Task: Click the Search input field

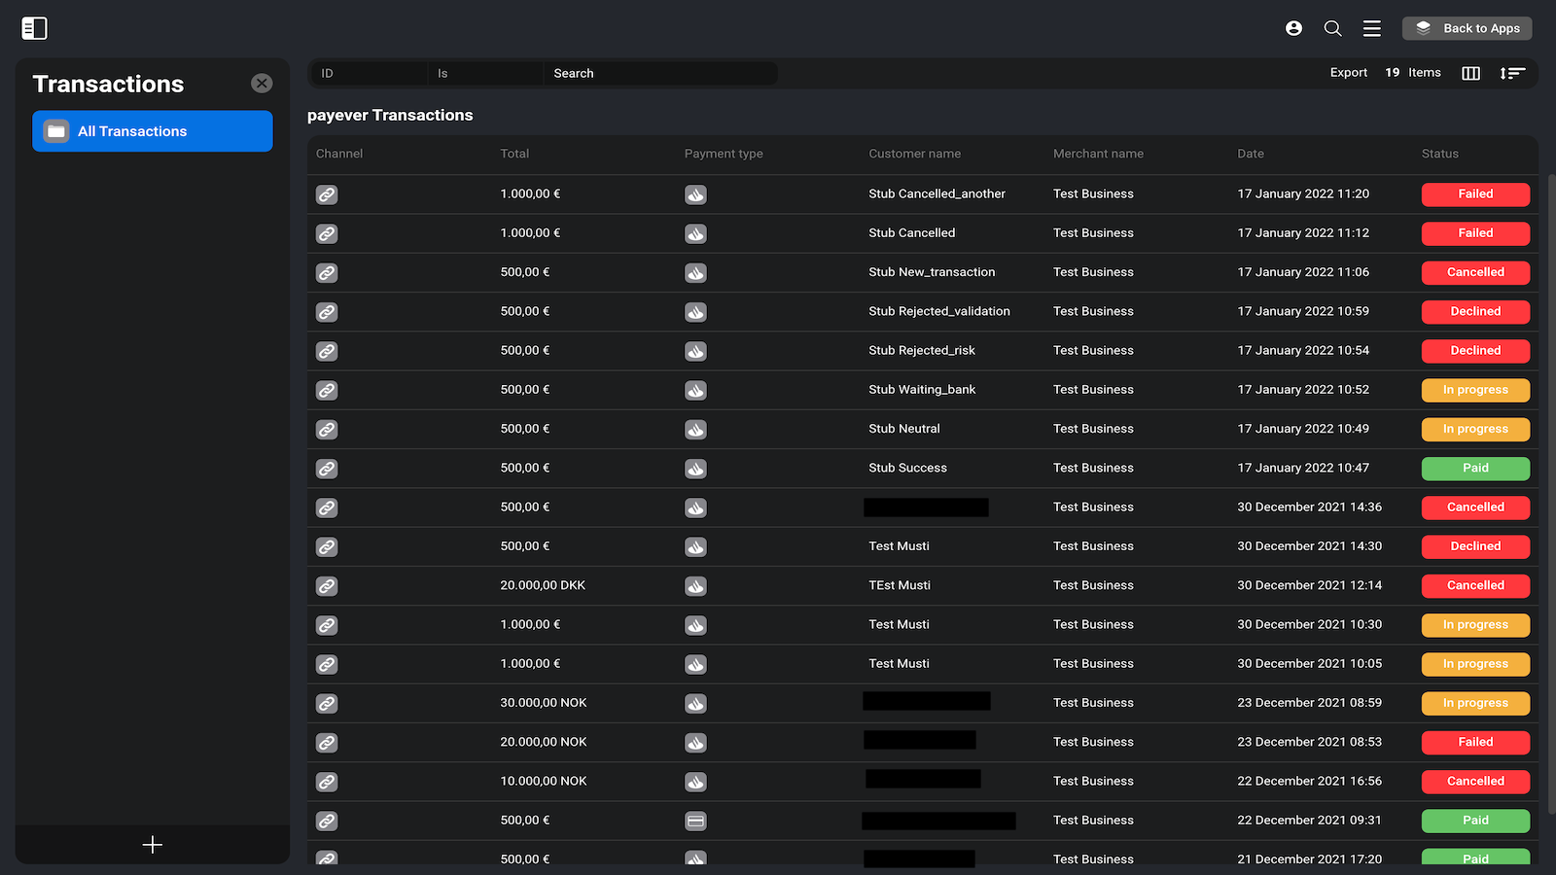Action: tap(659, 73)
